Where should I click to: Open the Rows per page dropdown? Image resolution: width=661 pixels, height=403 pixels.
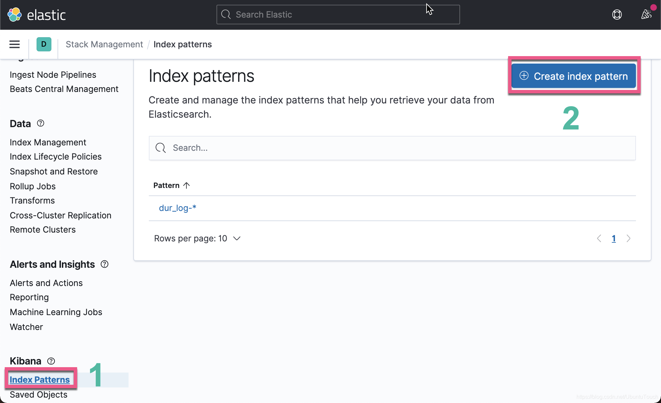(x=198, y=238)
